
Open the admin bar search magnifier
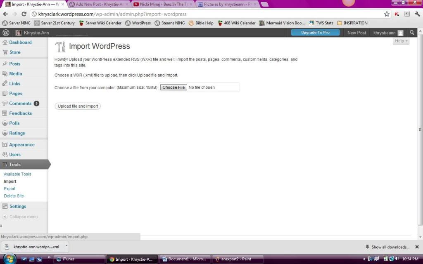(x=412, y=33)
